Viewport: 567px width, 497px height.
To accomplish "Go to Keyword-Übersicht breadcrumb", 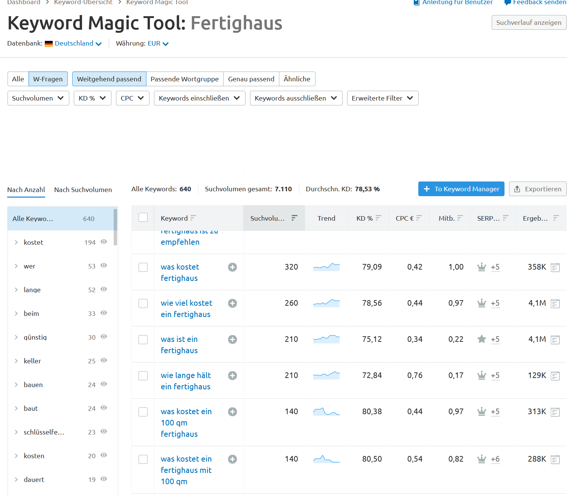I will coord(83,2).
